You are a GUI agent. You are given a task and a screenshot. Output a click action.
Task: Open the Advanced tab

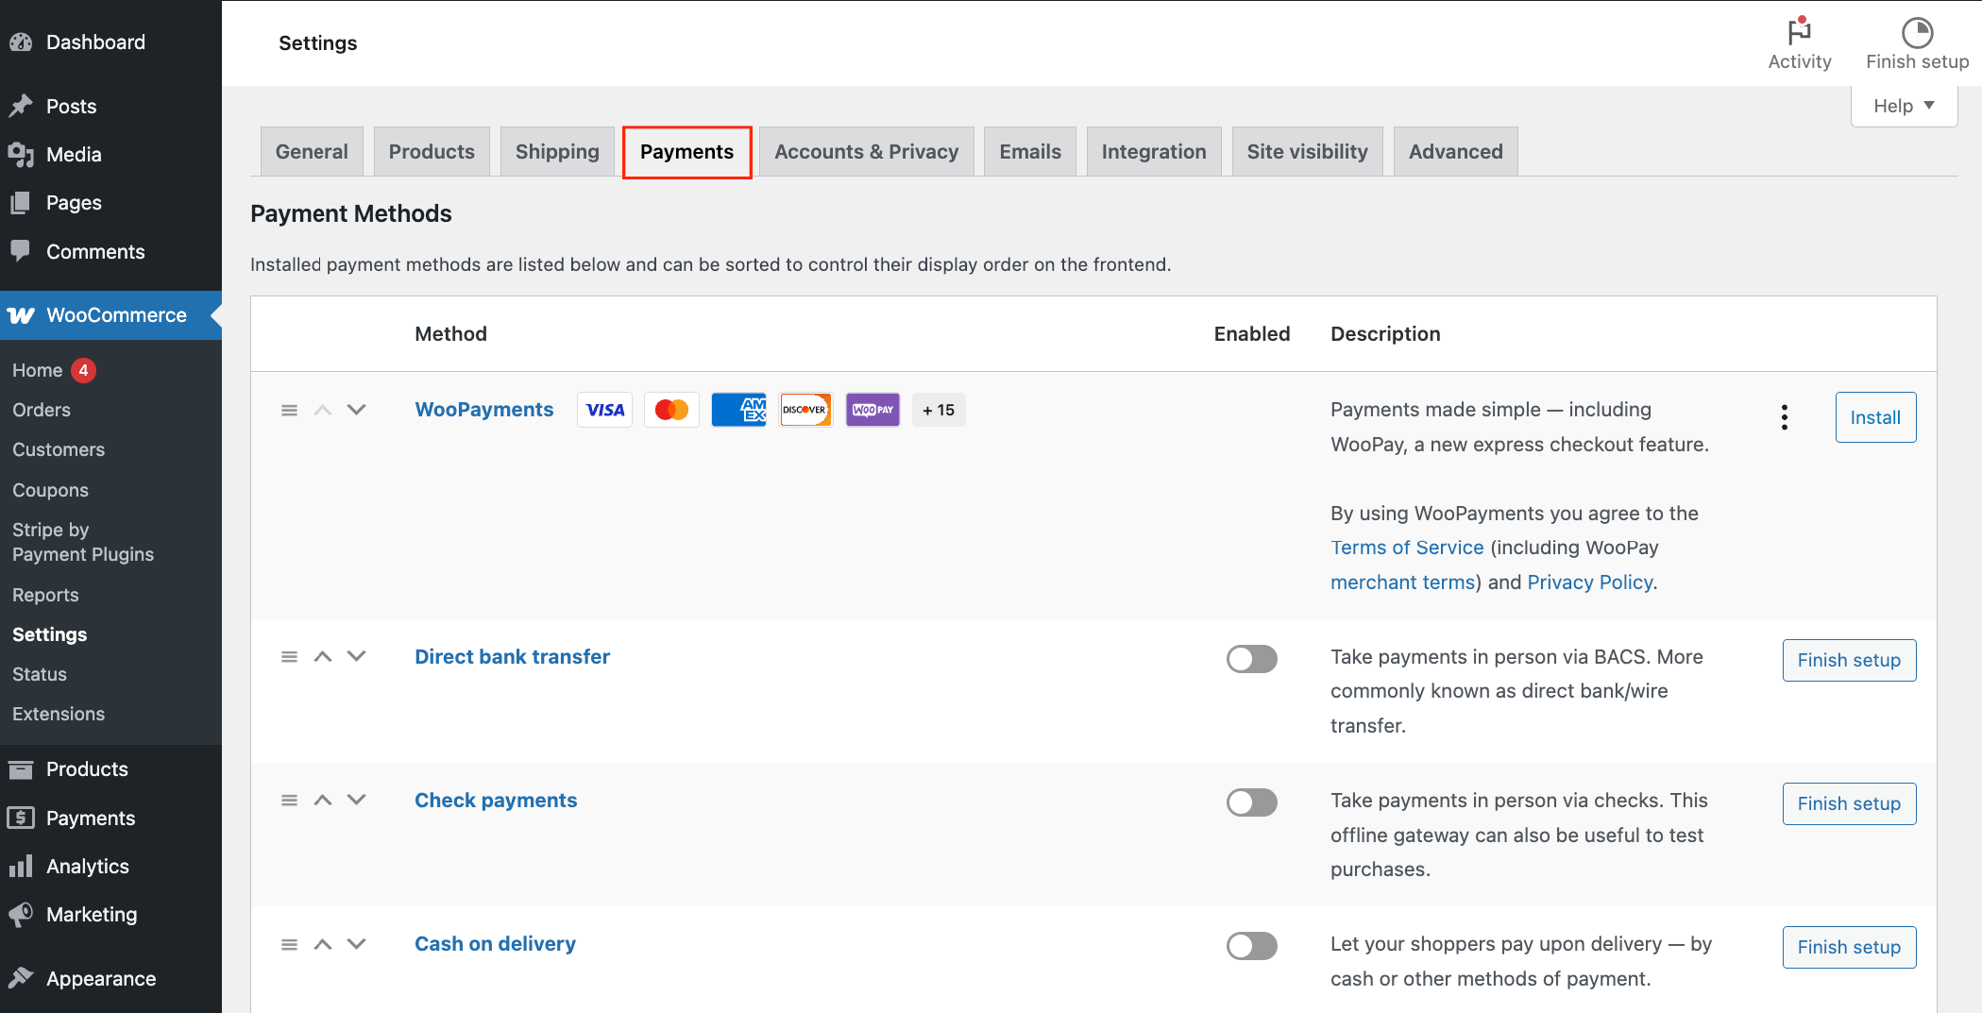1455,151
